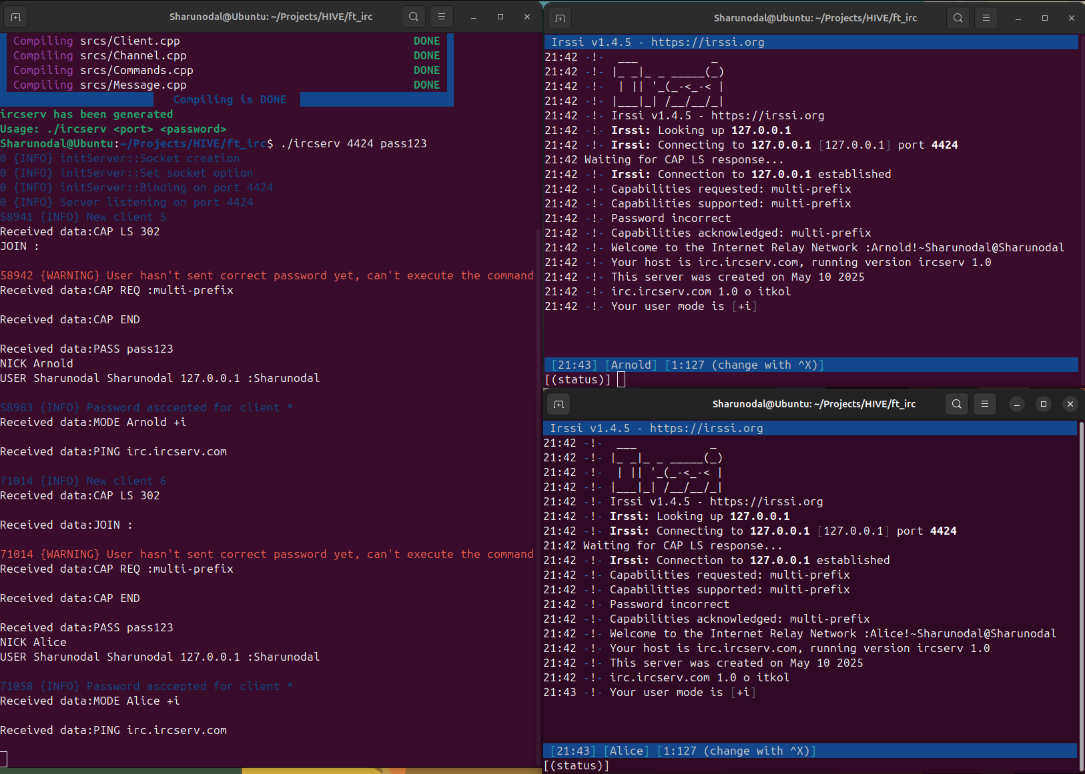
Task: Click 'Compiling srcs/Channel.cpp' line
Action: pos(100,55)
